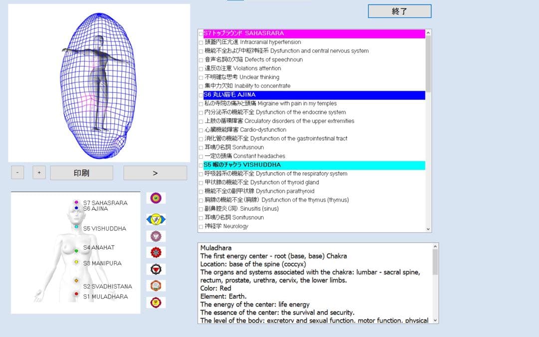Click the Sahasrara crown chakra icon
Image resolution: width=539 pixels, height=337 pixels.
click(x=156, y=198)
